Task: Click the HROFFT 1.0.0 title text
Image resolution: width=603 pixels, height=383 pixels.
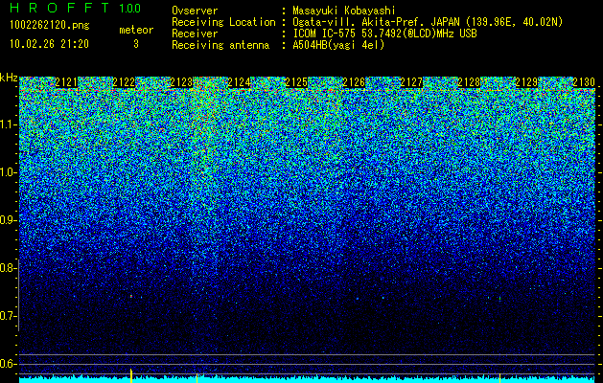Action: (x=75, y=8)
